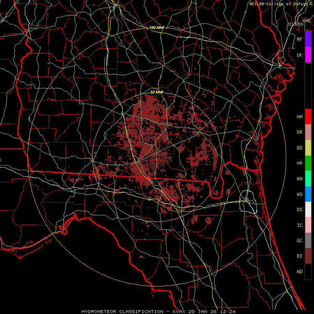Click the DS white legend swatch
Screen dimensions: 314x314
click(308, 209)
